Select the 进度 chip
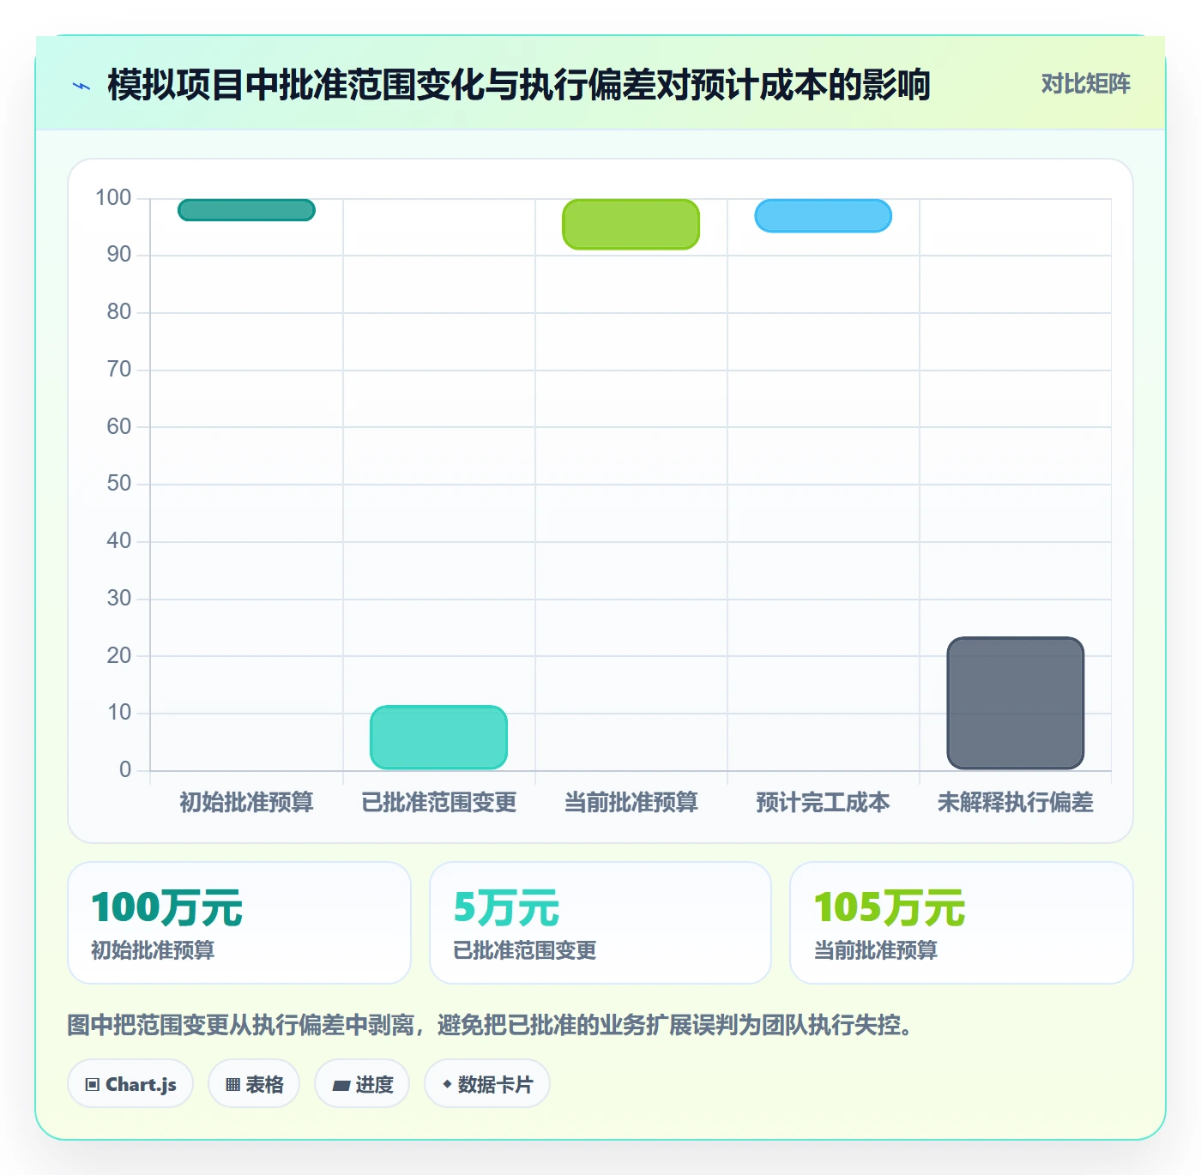This screenshot has width=1201, height=1175. 362,1084
